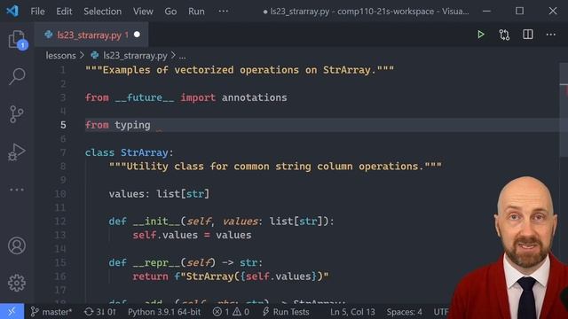Place cursor after 'from typing' on line 5
This screenshot has width=568, height=319.
click(x=151, y=125)
